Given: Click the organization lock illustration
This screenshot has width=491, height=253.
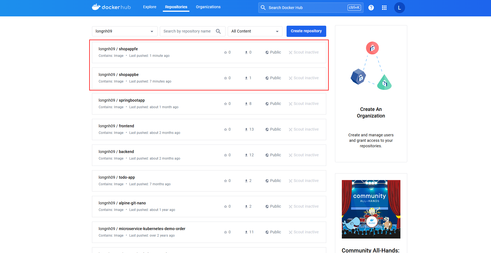Looking at the screenshot, I should [x=371, y=66].
